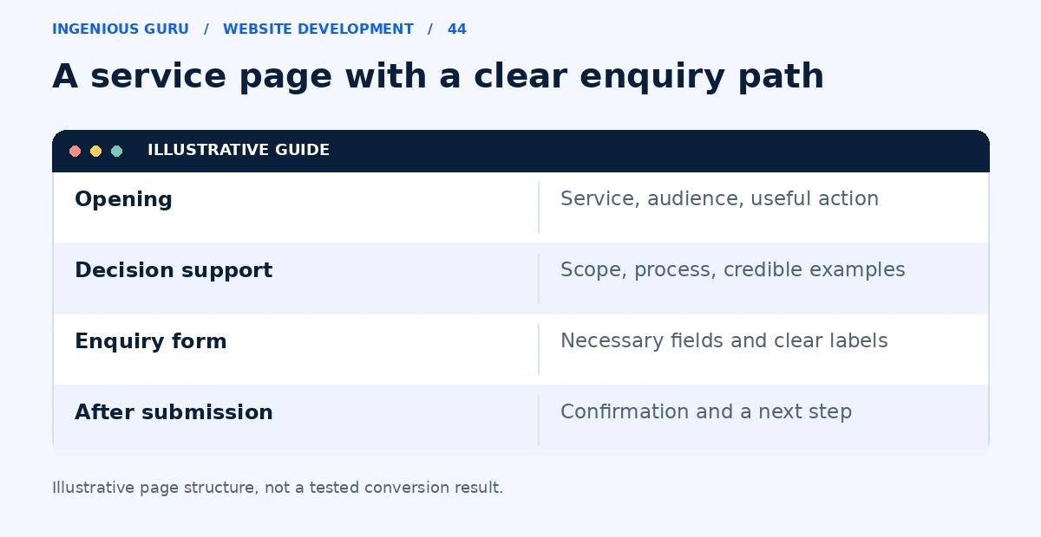Viewport: 1041px width, 537px height.
Task: Click 'Scope, process, credible examples' cell
Action: 732,270
